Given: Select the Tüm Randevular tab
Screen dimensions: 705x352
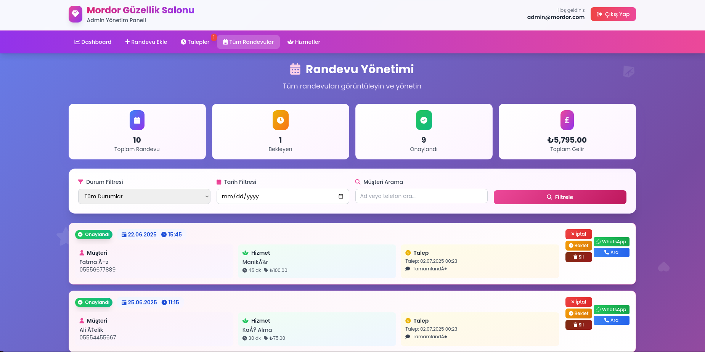Looking at the screenshot, I should [248, 42].
